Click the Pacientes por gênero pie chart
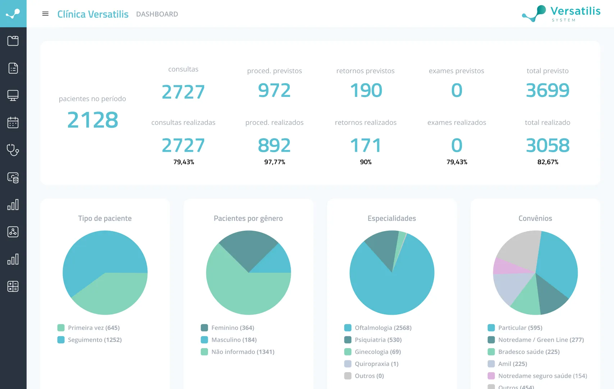The image size is (614, 389). coord(248,273)
